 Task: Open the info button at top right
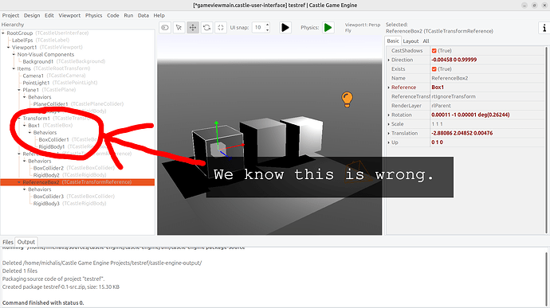(544, 28)
